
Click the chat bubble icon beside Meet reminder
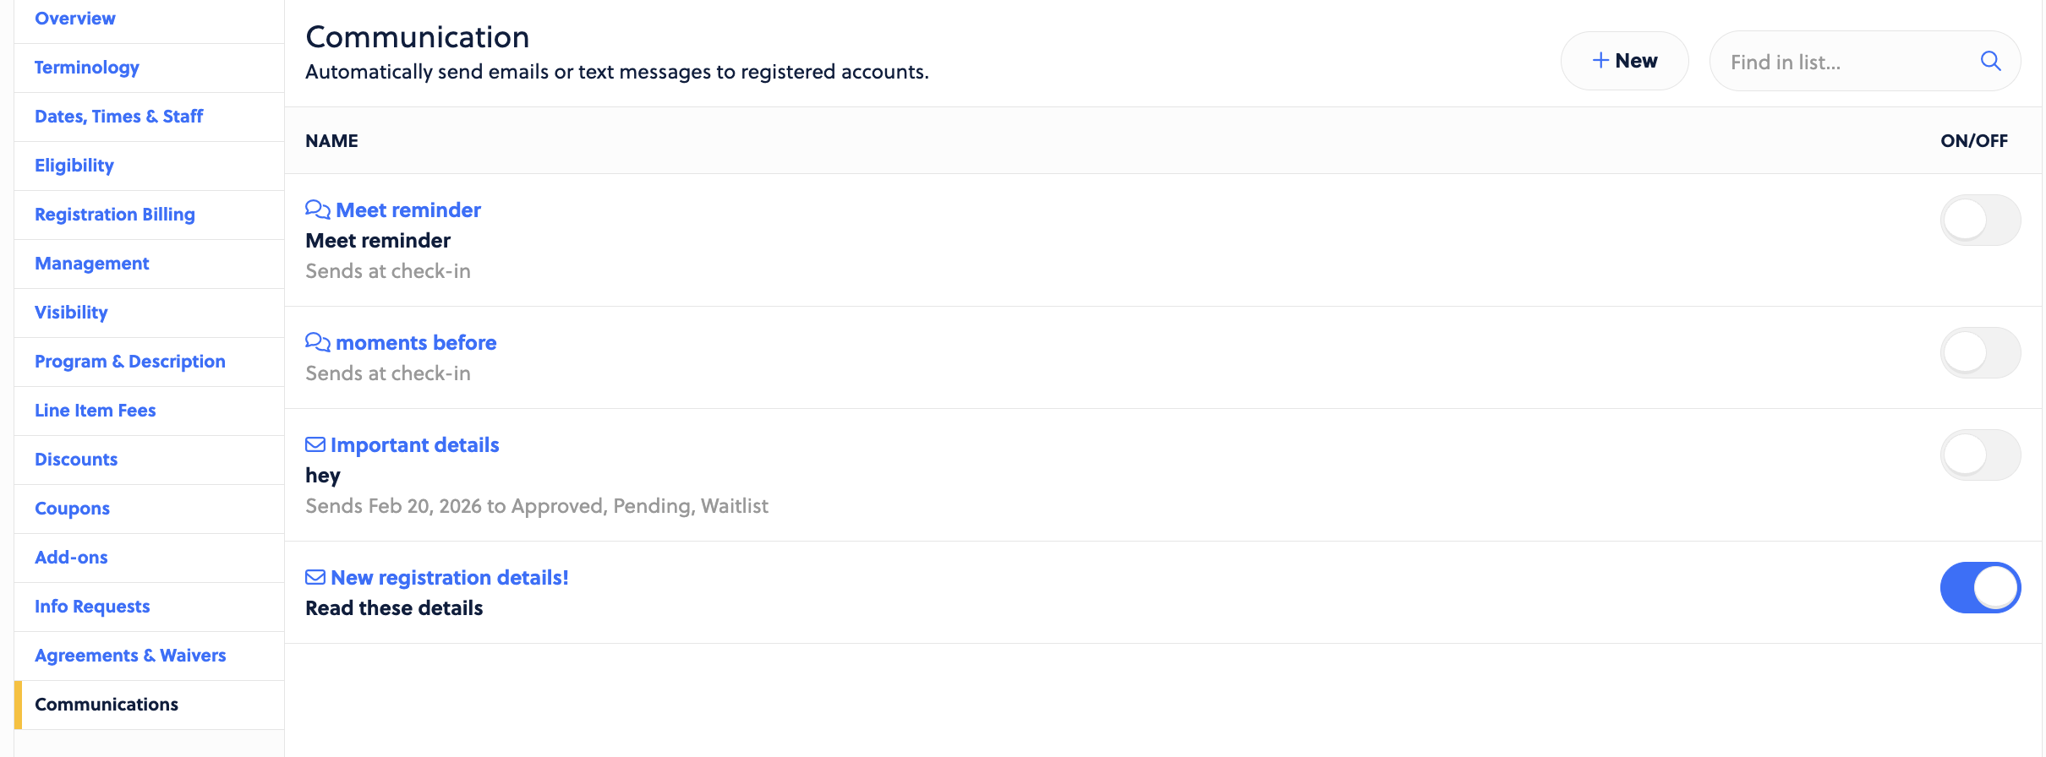pos(317,210)
